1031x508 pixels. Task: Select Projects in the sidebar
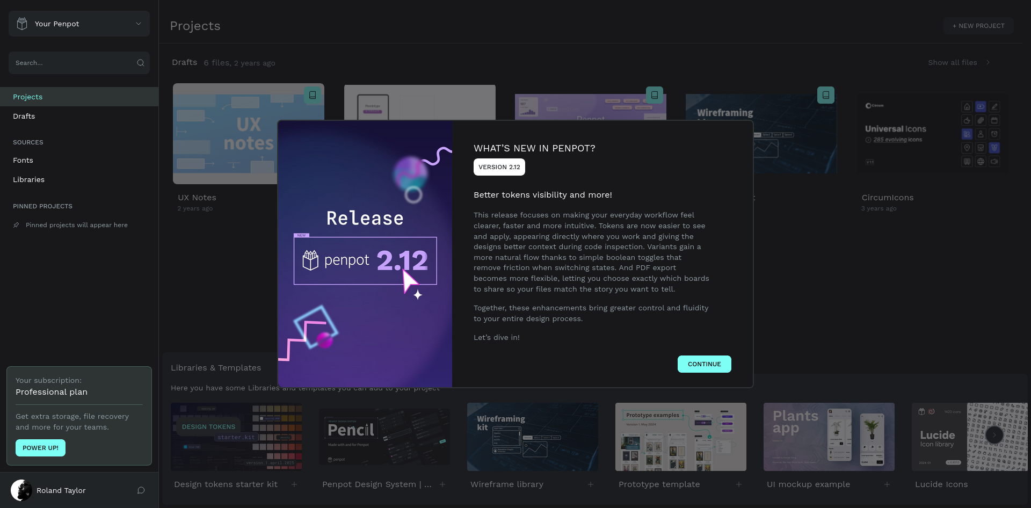click(x=28, y=97)
